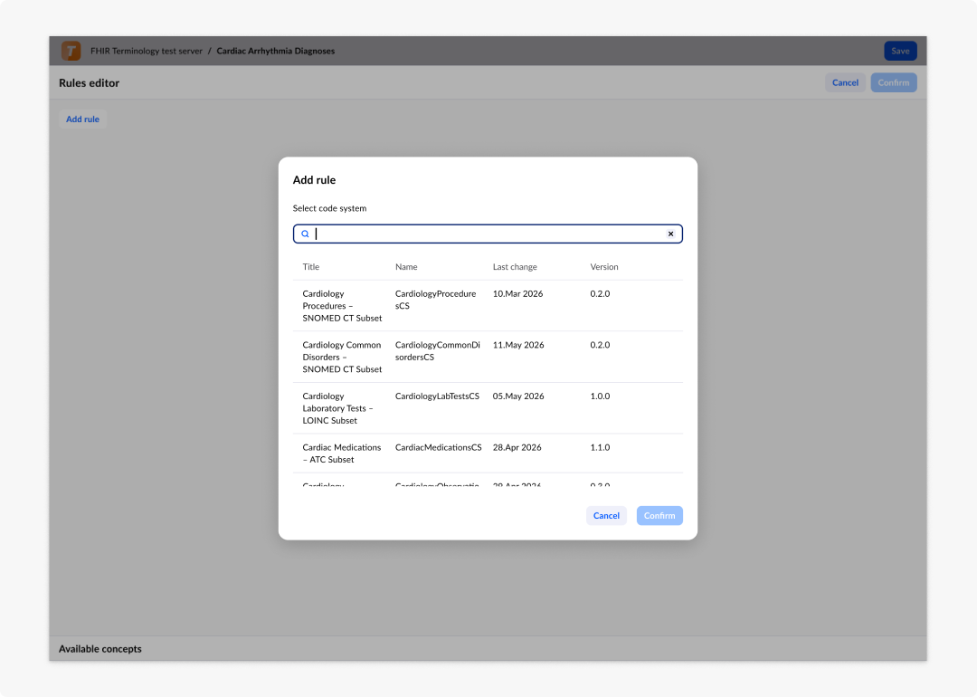Confirm the Add rule dialog
Image resolution: width=977 pixels, height=697 pixels.
click(x=659, y=516)
